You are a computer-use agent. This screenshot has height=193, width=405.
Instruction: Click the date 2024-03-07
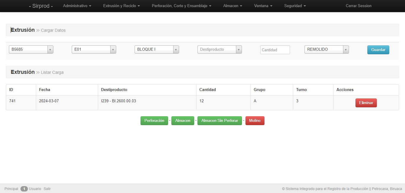tap(49, 101)
